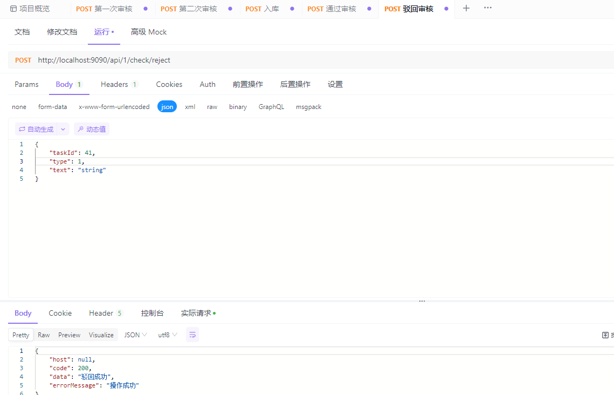Switch response view to Visualize
The width and height of the screenshot is (614, 395).
[x=101, y=335]
